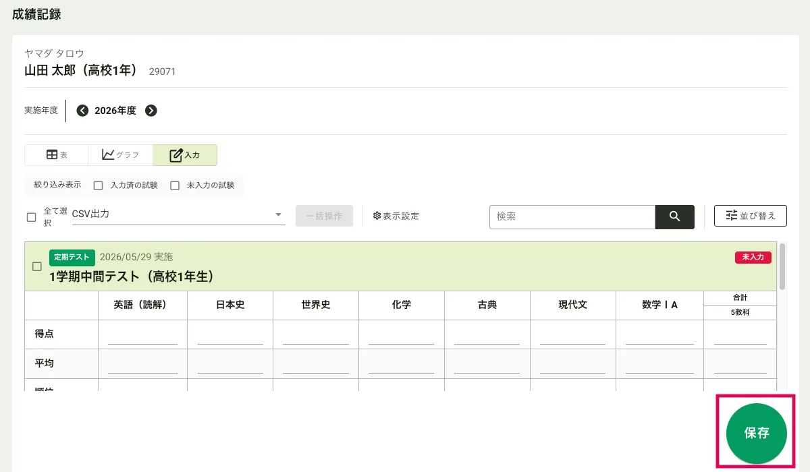
Task: Select the 1学期中間テスト exam checkbox
Action: pyautogui.click(x=37, y=266)
